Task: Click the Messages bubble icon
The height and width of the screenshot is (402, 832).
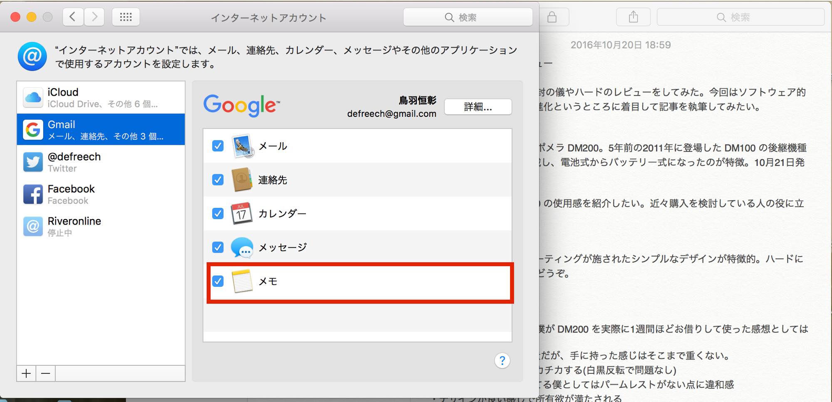Action: (242, 247)
